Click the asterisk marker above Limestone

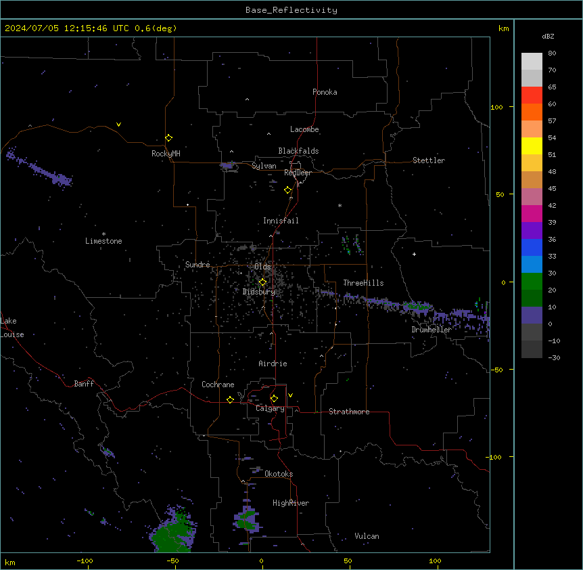103,234
